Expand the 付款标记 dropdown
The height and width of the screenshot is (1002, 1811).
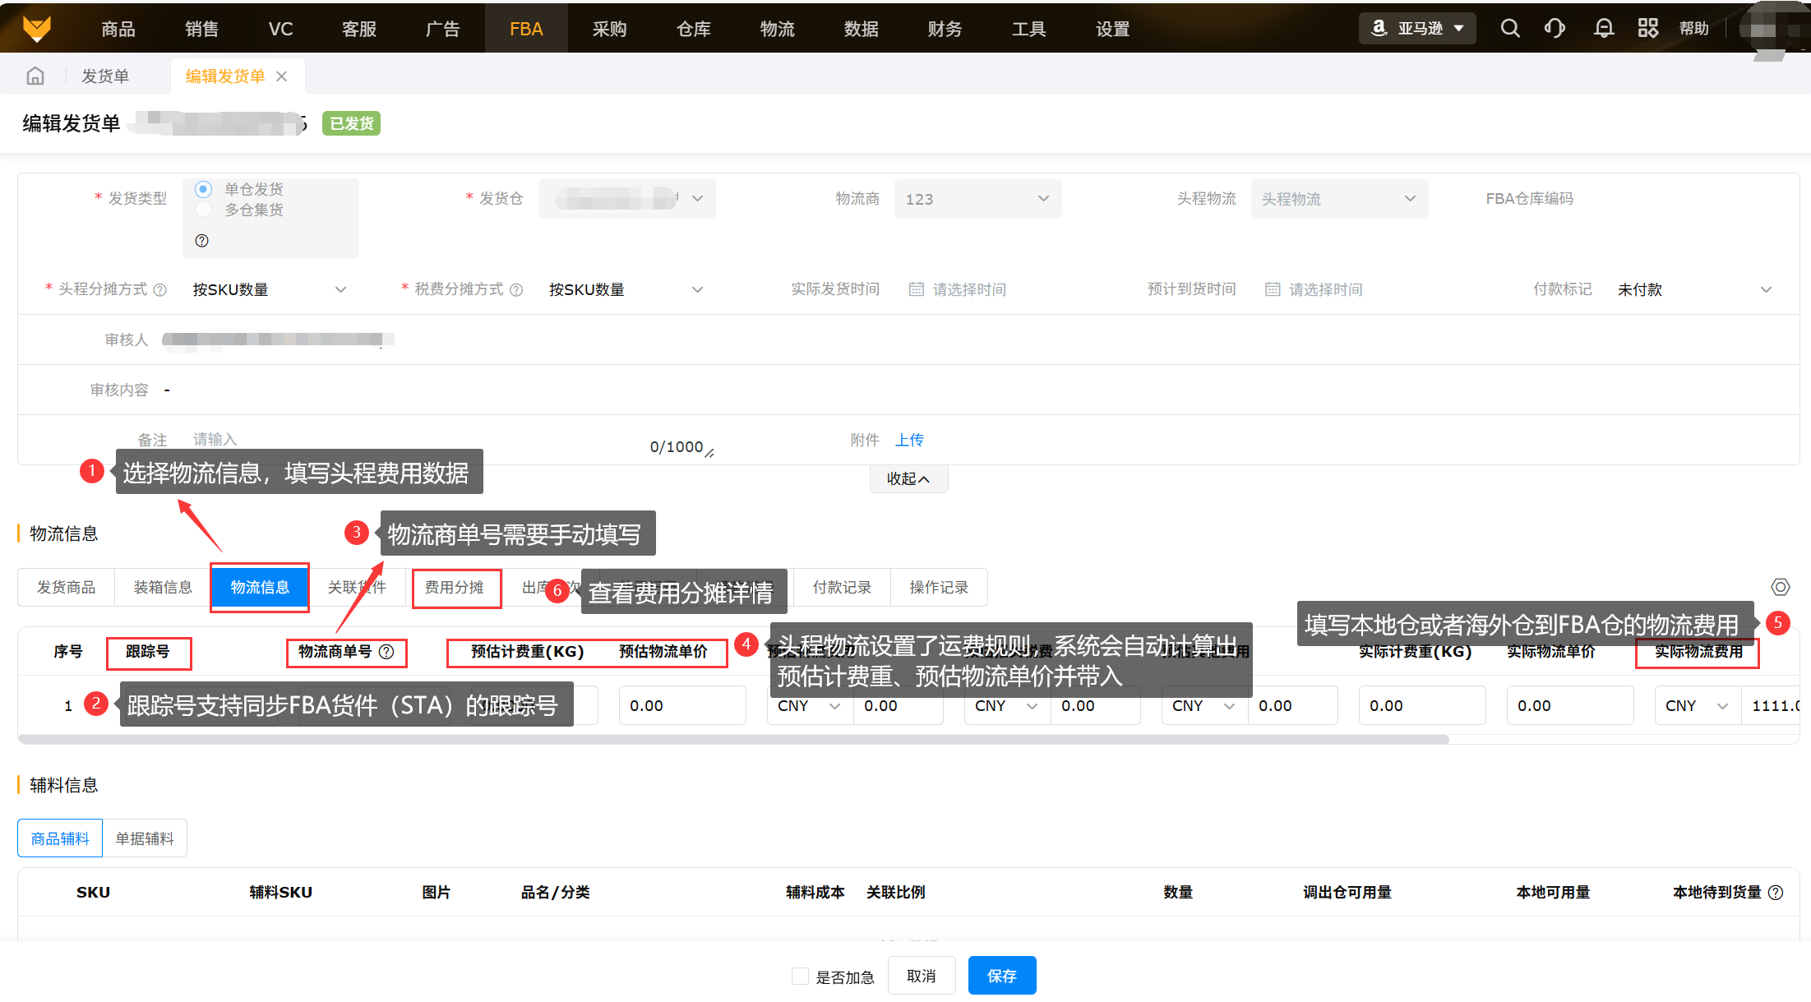tap(1693, 289)
